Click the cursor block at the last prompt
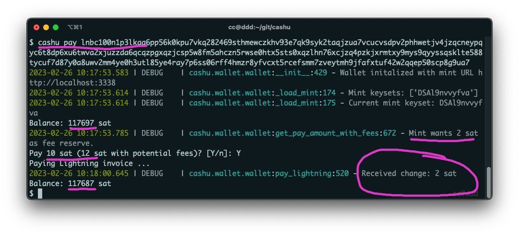519x235 pixels. coord(40,193)
